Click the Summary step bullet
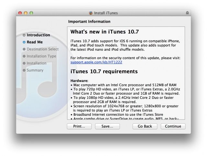Screen dimensions: 207x156 pyautogui.click(x=24, y=70)
